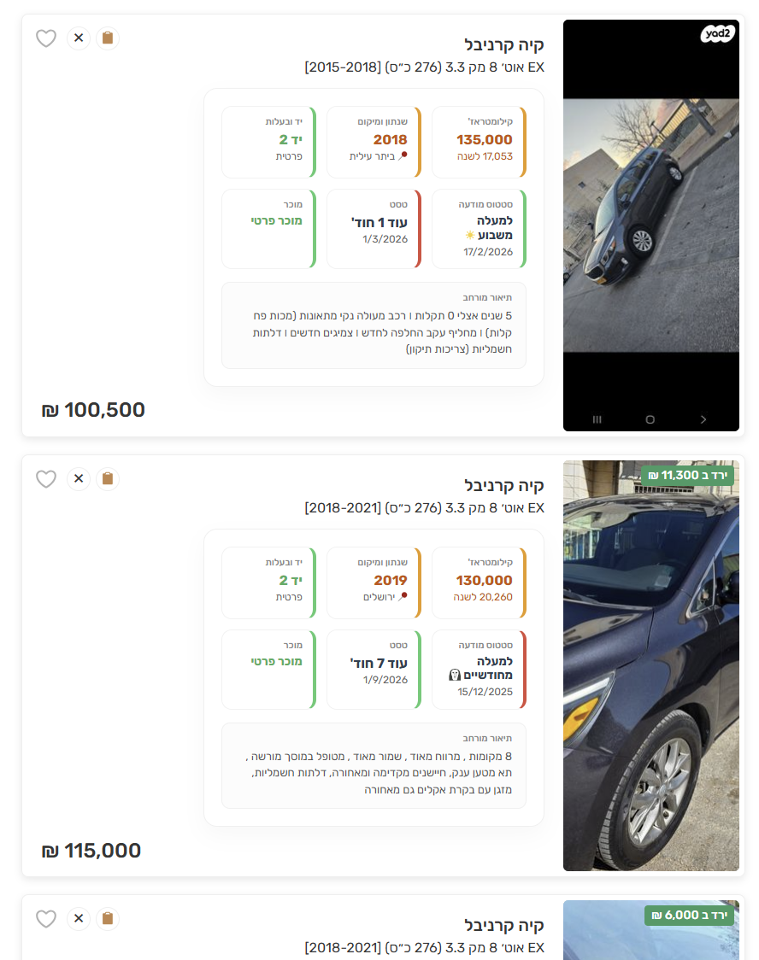Viewport: 759px width, 960px height.
Task: Click clipboard icon on the third listing
Action: [x=107, y=919]
